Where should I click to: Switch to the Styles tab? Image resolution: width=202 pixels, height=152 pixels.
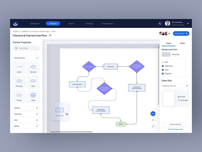pyautogui.click(x=182, y=43)
